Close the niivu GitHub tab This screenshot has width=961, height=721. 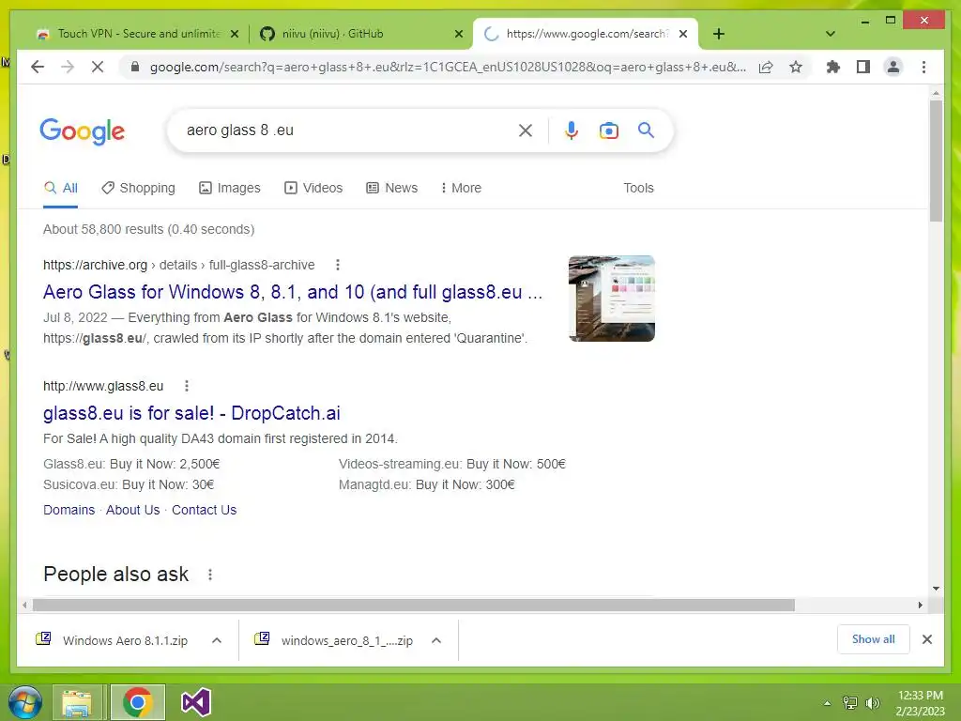458,34
